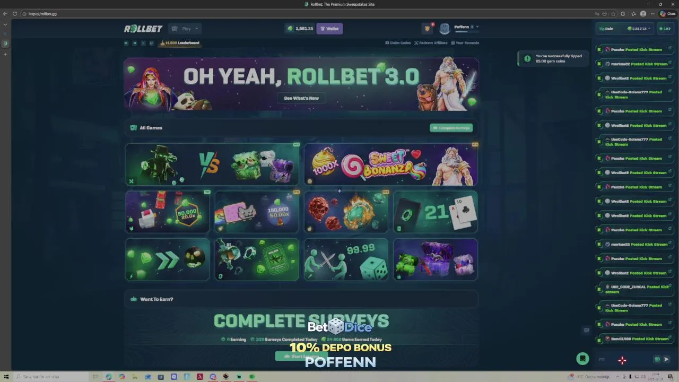The image size is (679, 382).
Task: Expand the Poffenn account dropdown
Action: [x=477, y=27]
